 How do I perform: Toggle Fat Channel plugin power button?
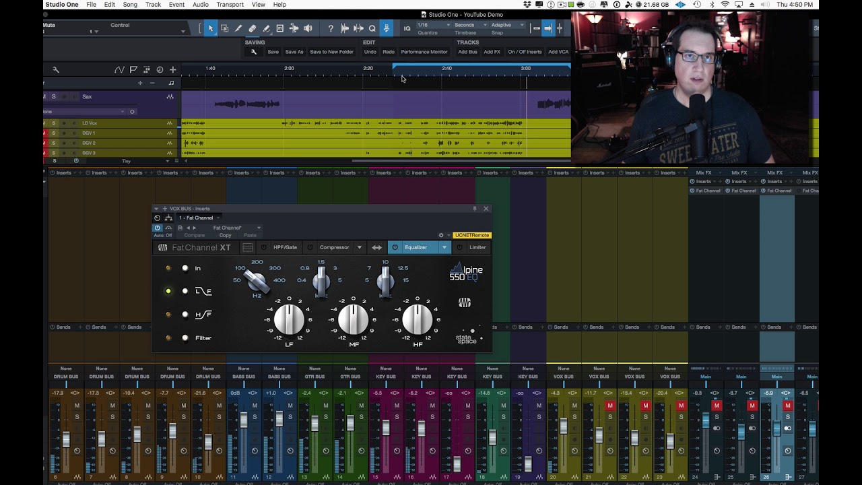(x=158, y=228)
